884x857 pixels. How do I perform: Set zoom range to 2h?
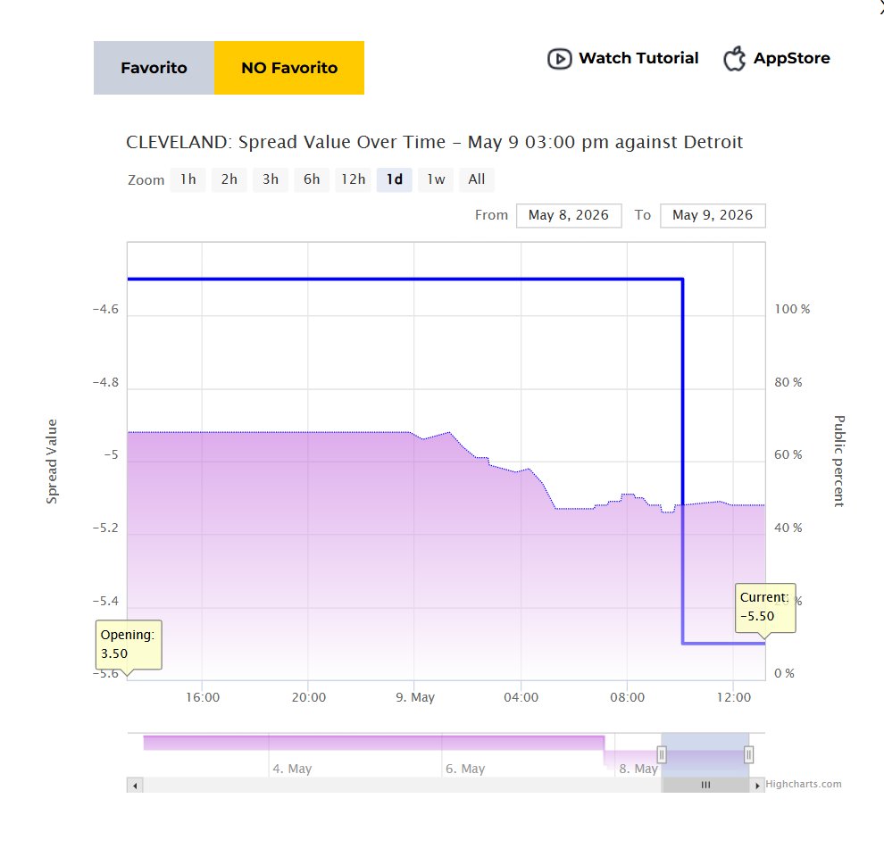click(x=229, y=179)
